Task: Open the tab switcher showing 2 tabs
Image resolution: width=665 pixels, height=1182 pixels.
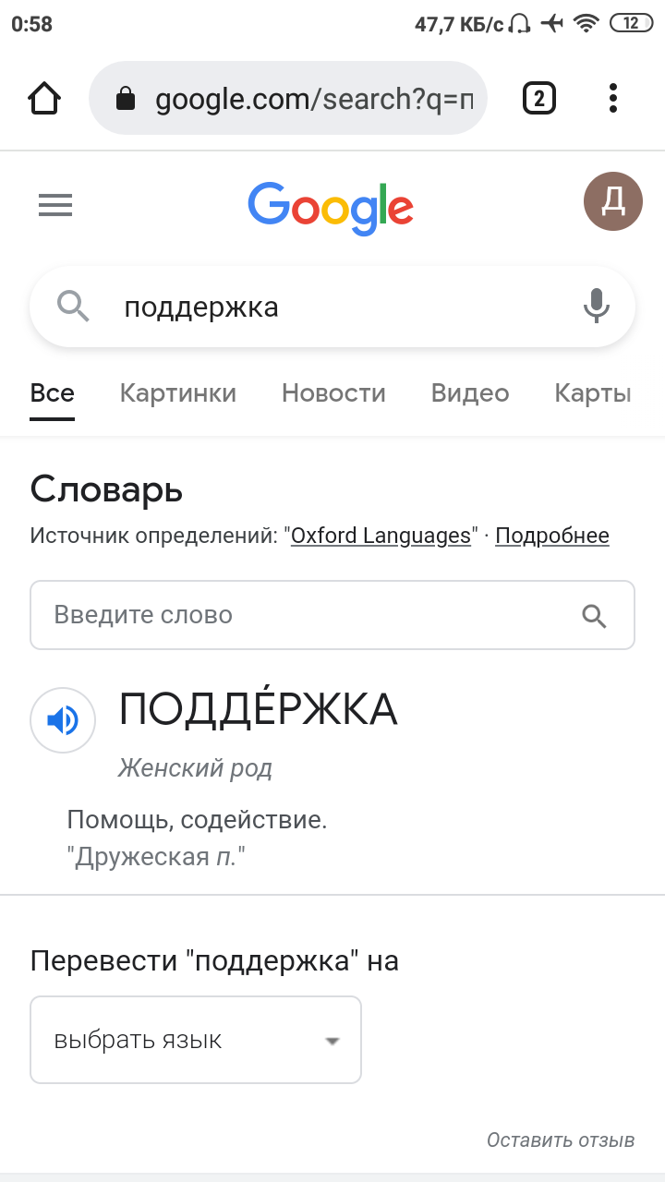Action: tap(539, 98)
